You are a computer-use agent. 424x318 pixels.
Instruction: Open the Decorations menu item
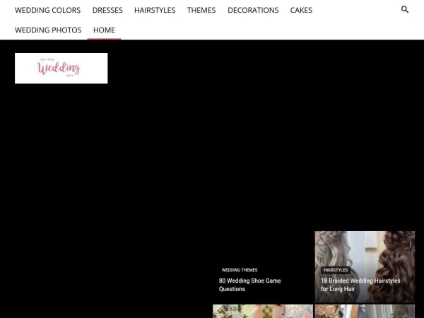pyautogui.click(x=253, y=10)
